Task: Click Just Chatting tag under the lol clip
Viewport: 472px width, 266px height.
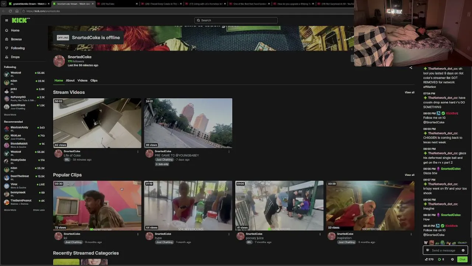Action: [x=73, y=242]
